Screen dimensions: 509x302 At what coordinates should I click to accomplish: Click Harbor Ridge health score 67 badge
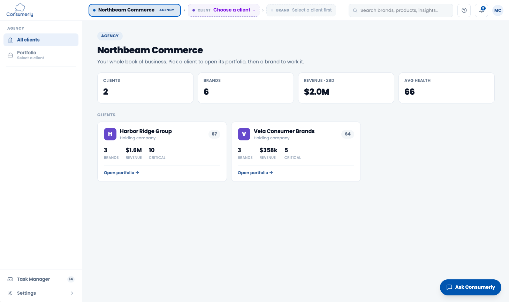pos(214,134)
